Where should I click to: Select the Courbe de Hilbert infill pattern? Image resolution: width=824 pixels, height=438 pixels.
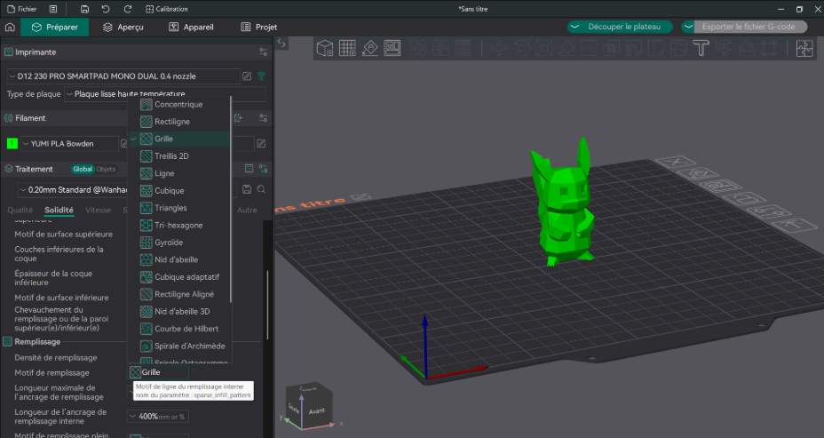[178, 329]
